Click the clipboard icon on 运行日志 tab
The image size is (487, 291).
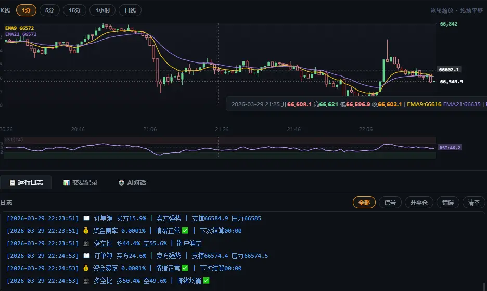coord(12,183)
